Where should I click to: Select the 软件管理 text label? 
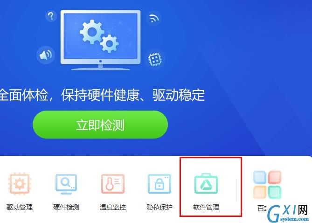(x=206, y=207)
